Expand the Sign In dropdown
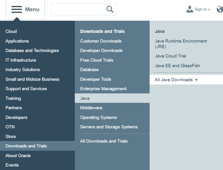The height and width of the screenshot is (170, 223). 203,10
